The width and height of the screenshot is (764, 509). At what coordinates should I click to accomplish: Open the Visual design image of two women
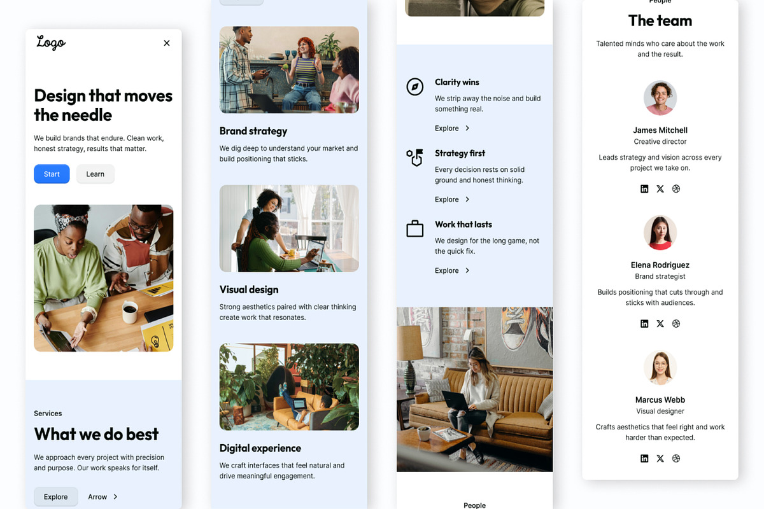[x=289, y=228]
